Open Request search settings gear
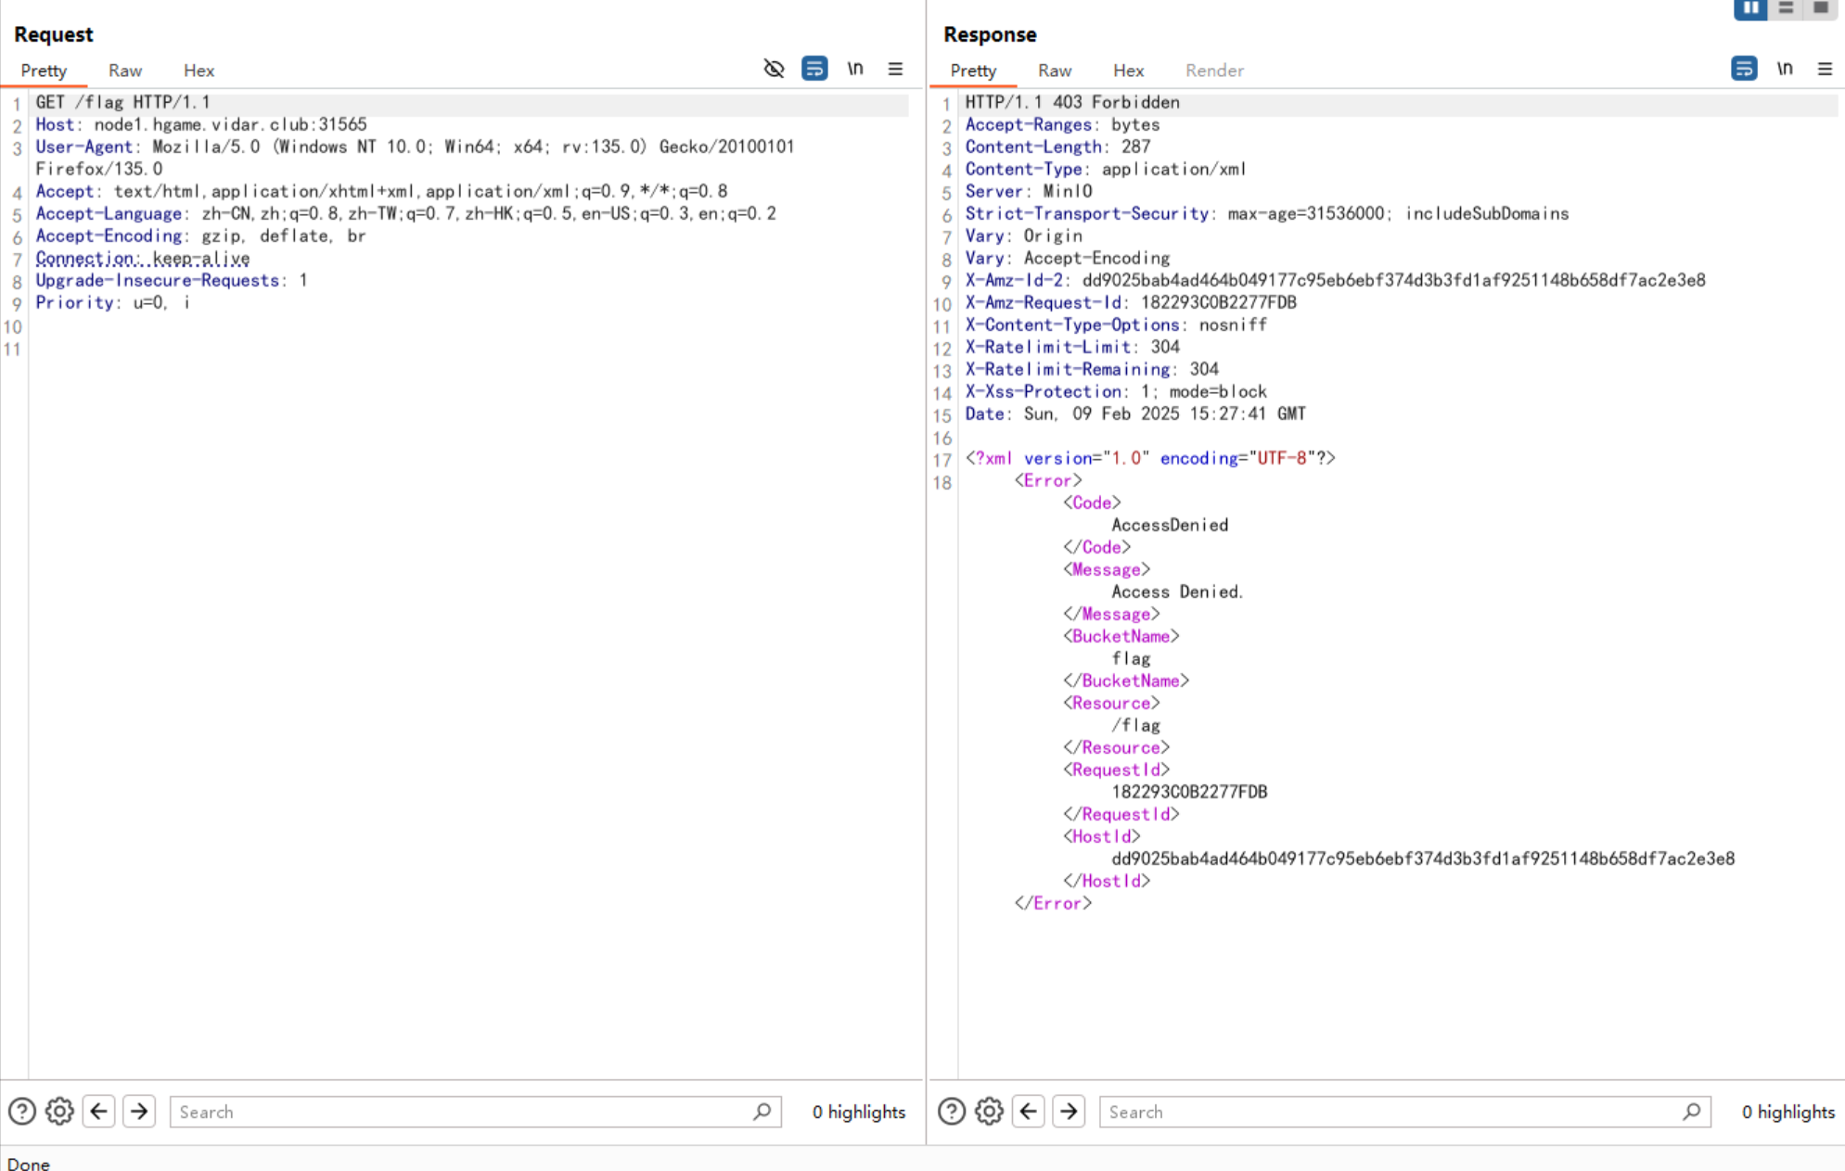This screenshot has width=1845, height=1171. (60, 1111)
